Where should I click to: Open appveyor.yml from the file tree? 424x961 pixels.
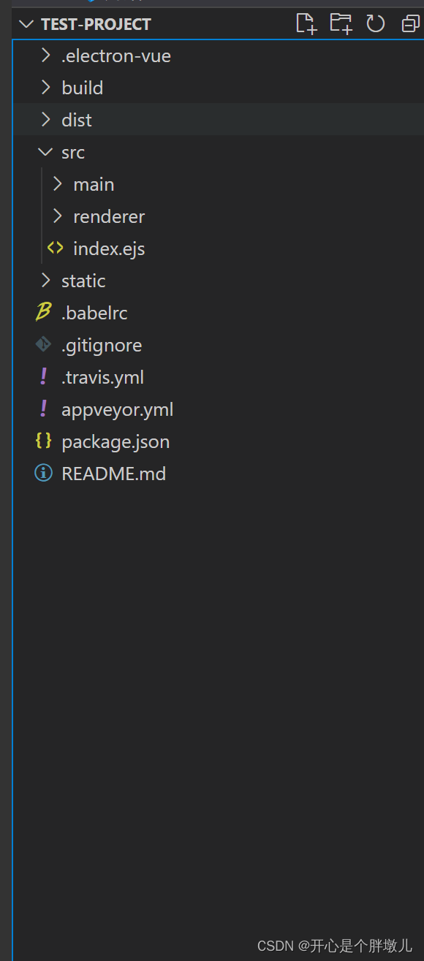tap(117, 409)
